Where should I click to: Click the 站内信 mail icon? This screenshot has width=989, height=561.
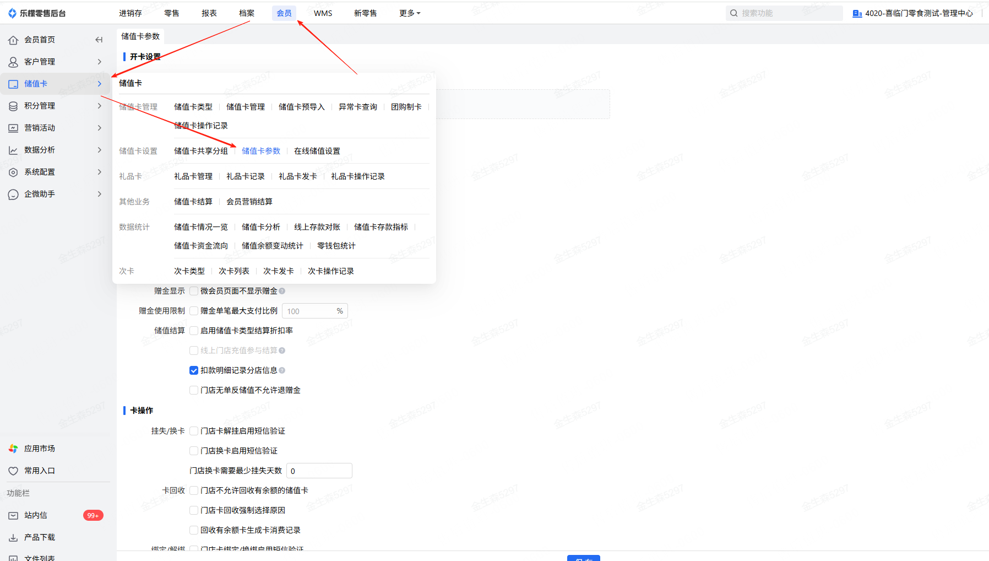13,515
